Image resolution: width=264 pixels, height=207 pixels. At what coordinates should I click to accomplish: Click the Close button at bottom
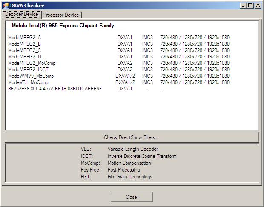point(132,197)
